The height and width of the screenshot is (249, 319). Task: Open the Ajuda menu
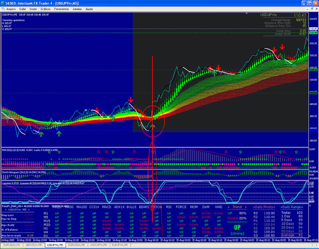(89, 9)
